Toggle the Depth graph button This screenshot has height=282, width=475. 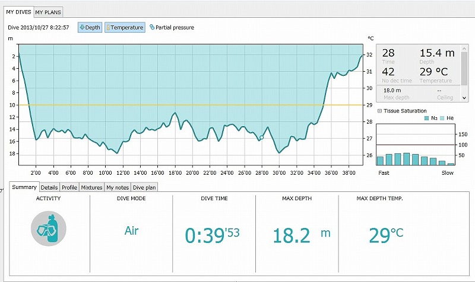tap(90, 27)
